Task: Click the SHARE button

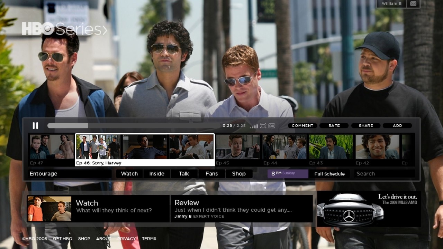Action: pyautogui.click(x=366, y=126)
